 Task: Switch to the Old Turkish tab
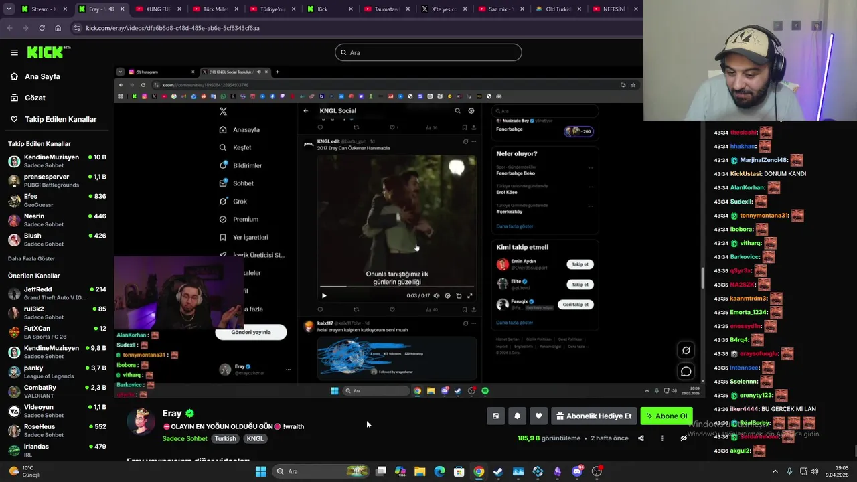(x=558, y=9)
